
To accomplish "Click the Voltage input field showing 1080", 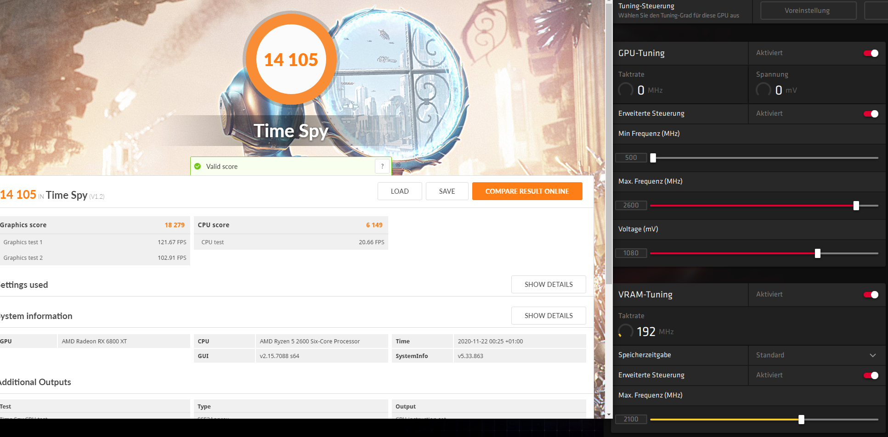I will [631, 253].
